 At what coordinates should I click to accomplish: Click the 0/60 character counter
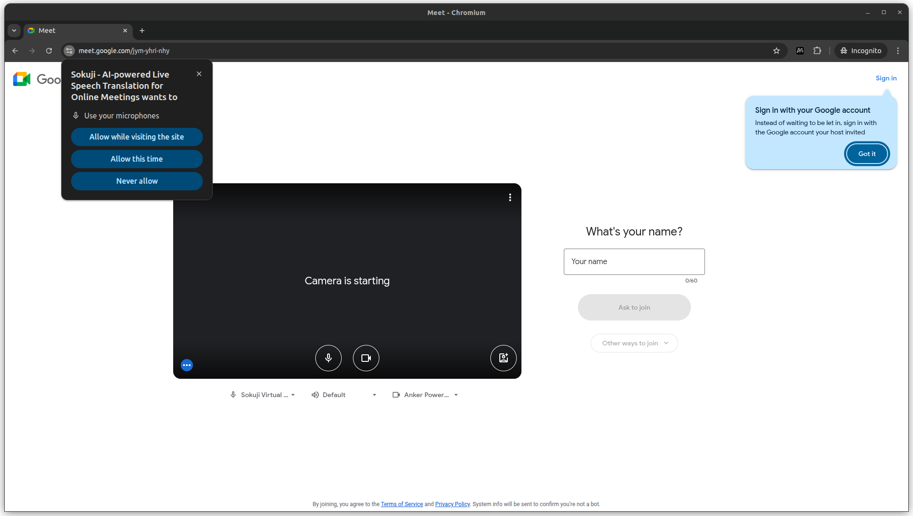click(691, 281)
